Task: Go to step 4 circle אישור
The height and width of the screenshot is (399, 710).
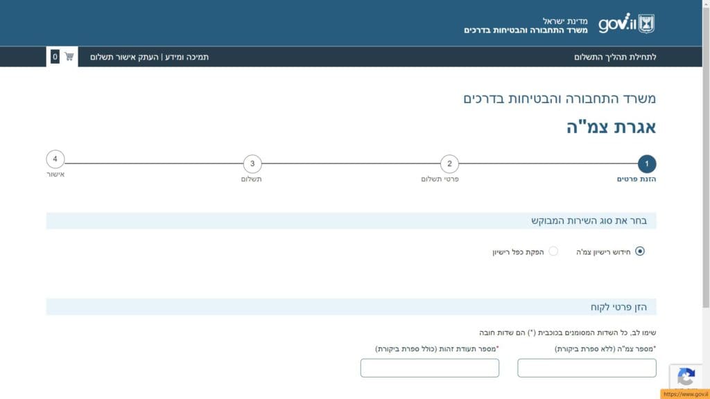Action: (55, 159)
